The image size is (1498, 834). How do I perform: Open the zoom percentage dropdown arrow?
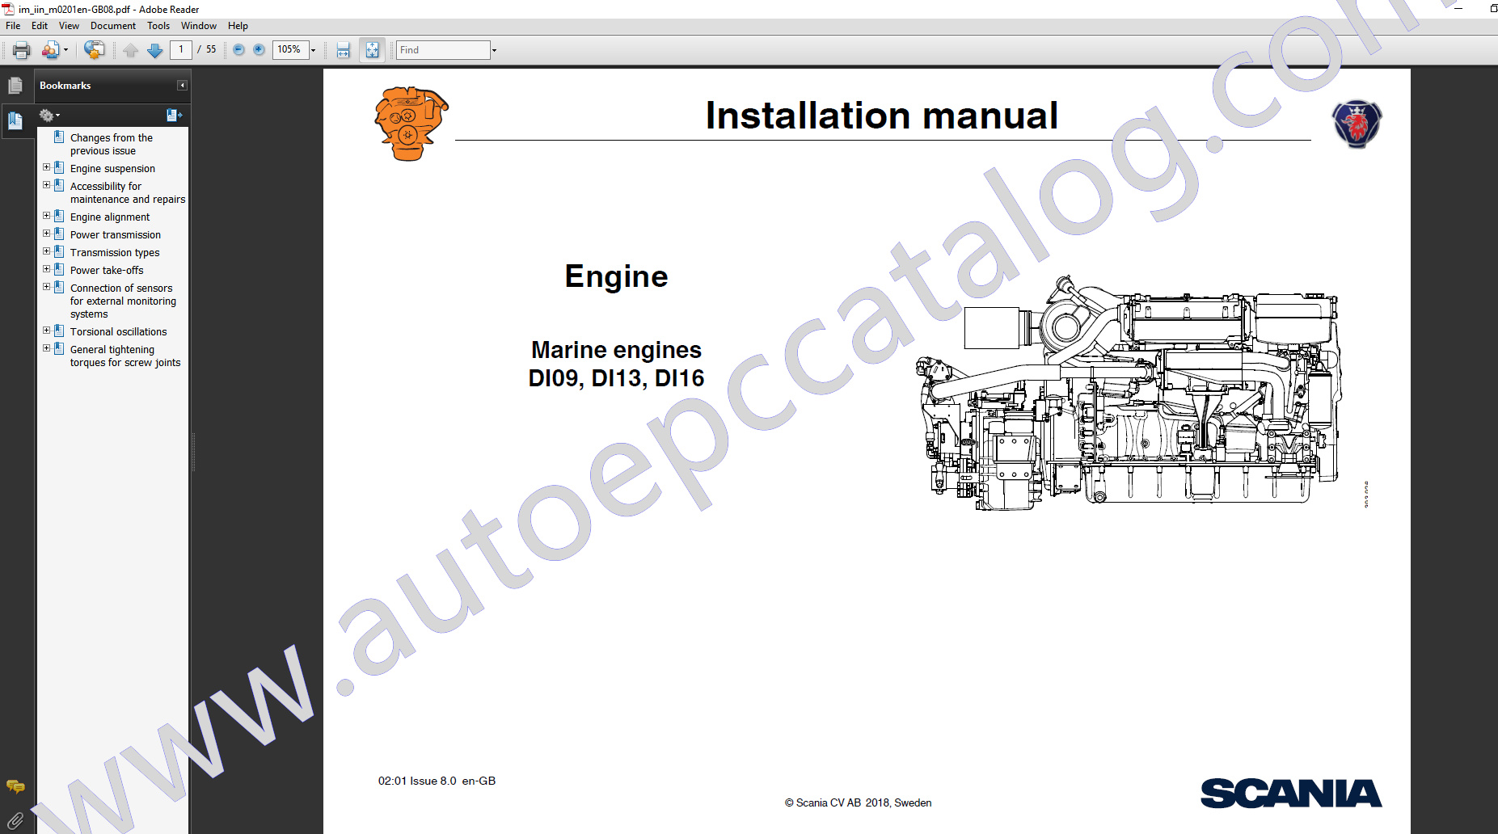pyautogui.click(x=314, y=50)
